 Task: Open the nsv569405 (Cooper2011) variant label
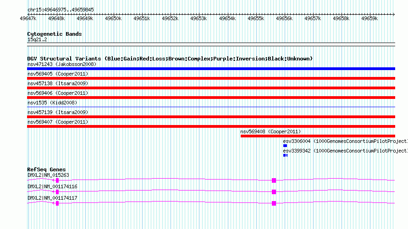pos(58,74)
